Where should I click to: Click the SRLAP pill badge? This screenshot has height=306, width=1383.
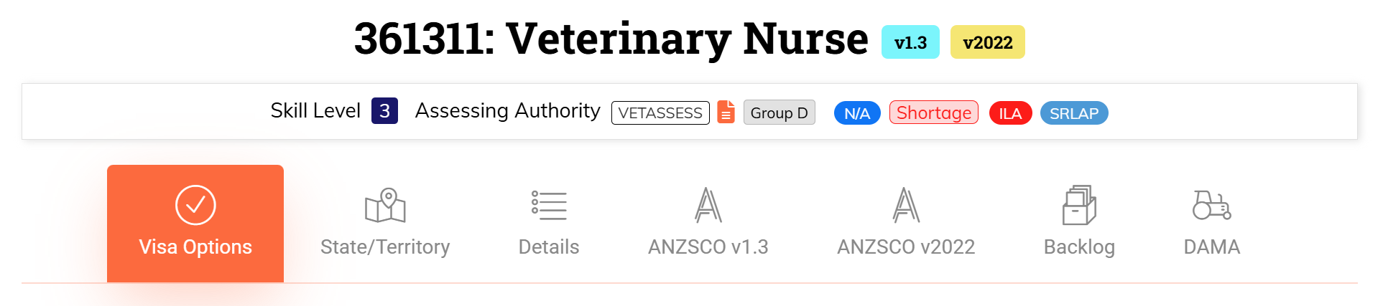pos(1074,113)
